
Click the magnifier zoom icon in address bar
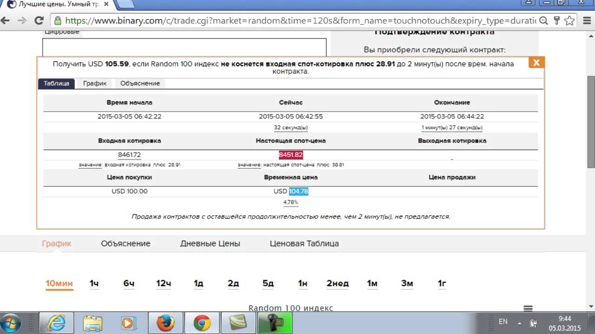[x=543, y=20]
